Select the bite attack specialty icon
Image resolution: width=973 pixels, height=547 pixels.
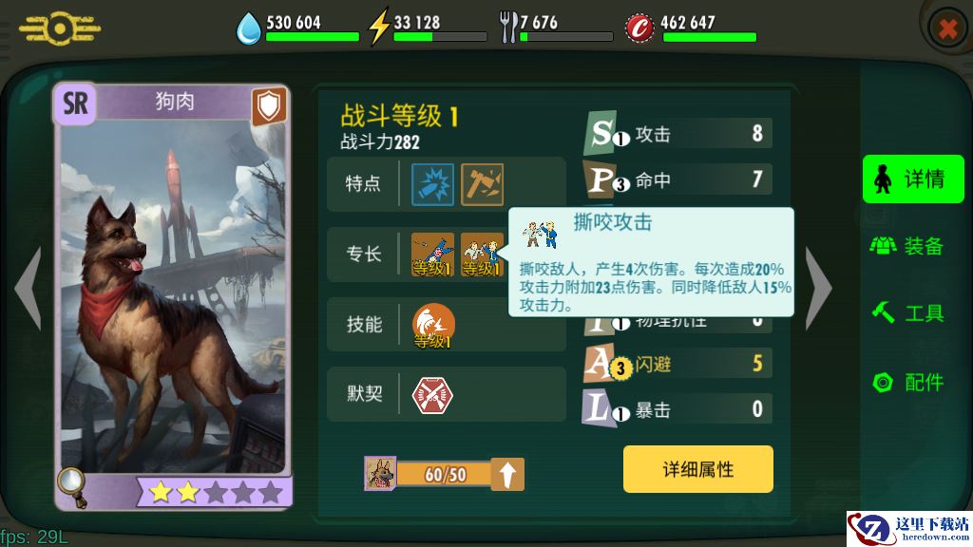click(482, 255)
